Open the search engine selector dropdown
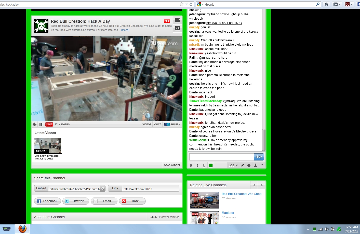Image resolution: width=360 pixels, height=234 pixels. coord(200,4)
